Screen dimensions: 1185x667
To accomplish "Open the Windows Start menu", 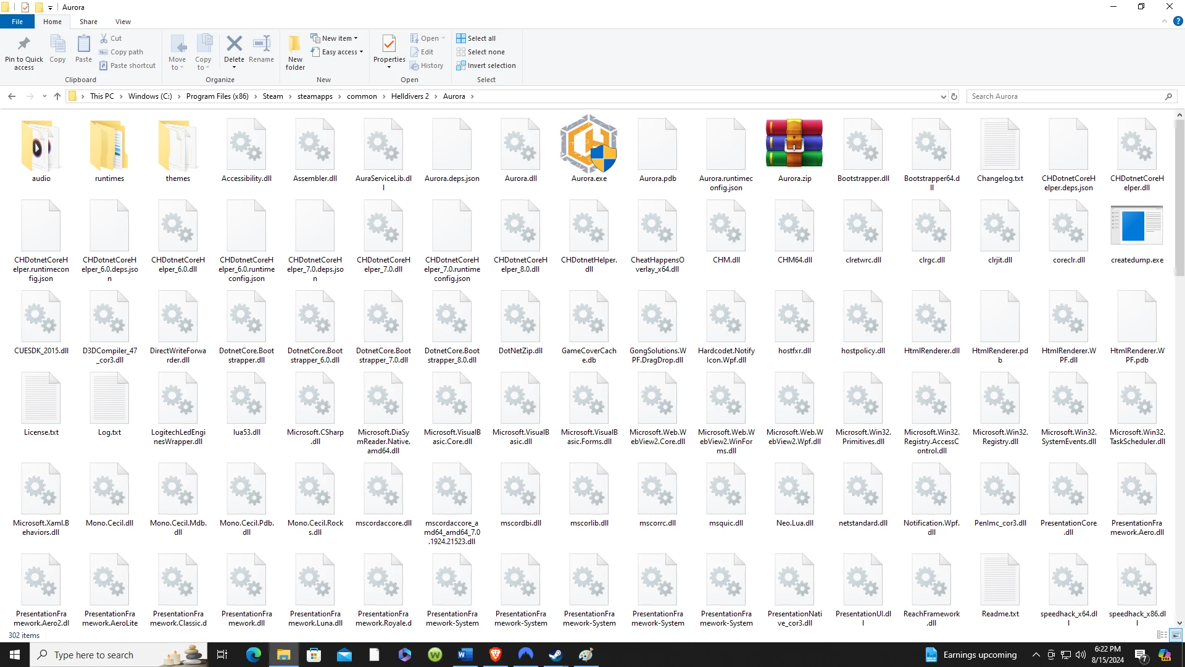I will click(x=15, y=655).
